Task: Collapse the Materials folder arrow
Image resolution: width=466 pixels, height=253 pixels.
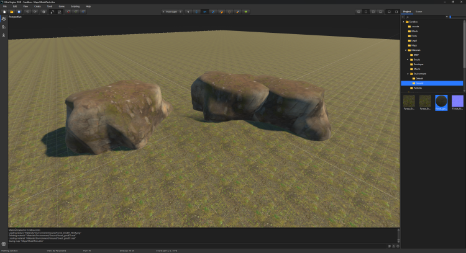Action: pyautogui.click(x=405, y=50)
